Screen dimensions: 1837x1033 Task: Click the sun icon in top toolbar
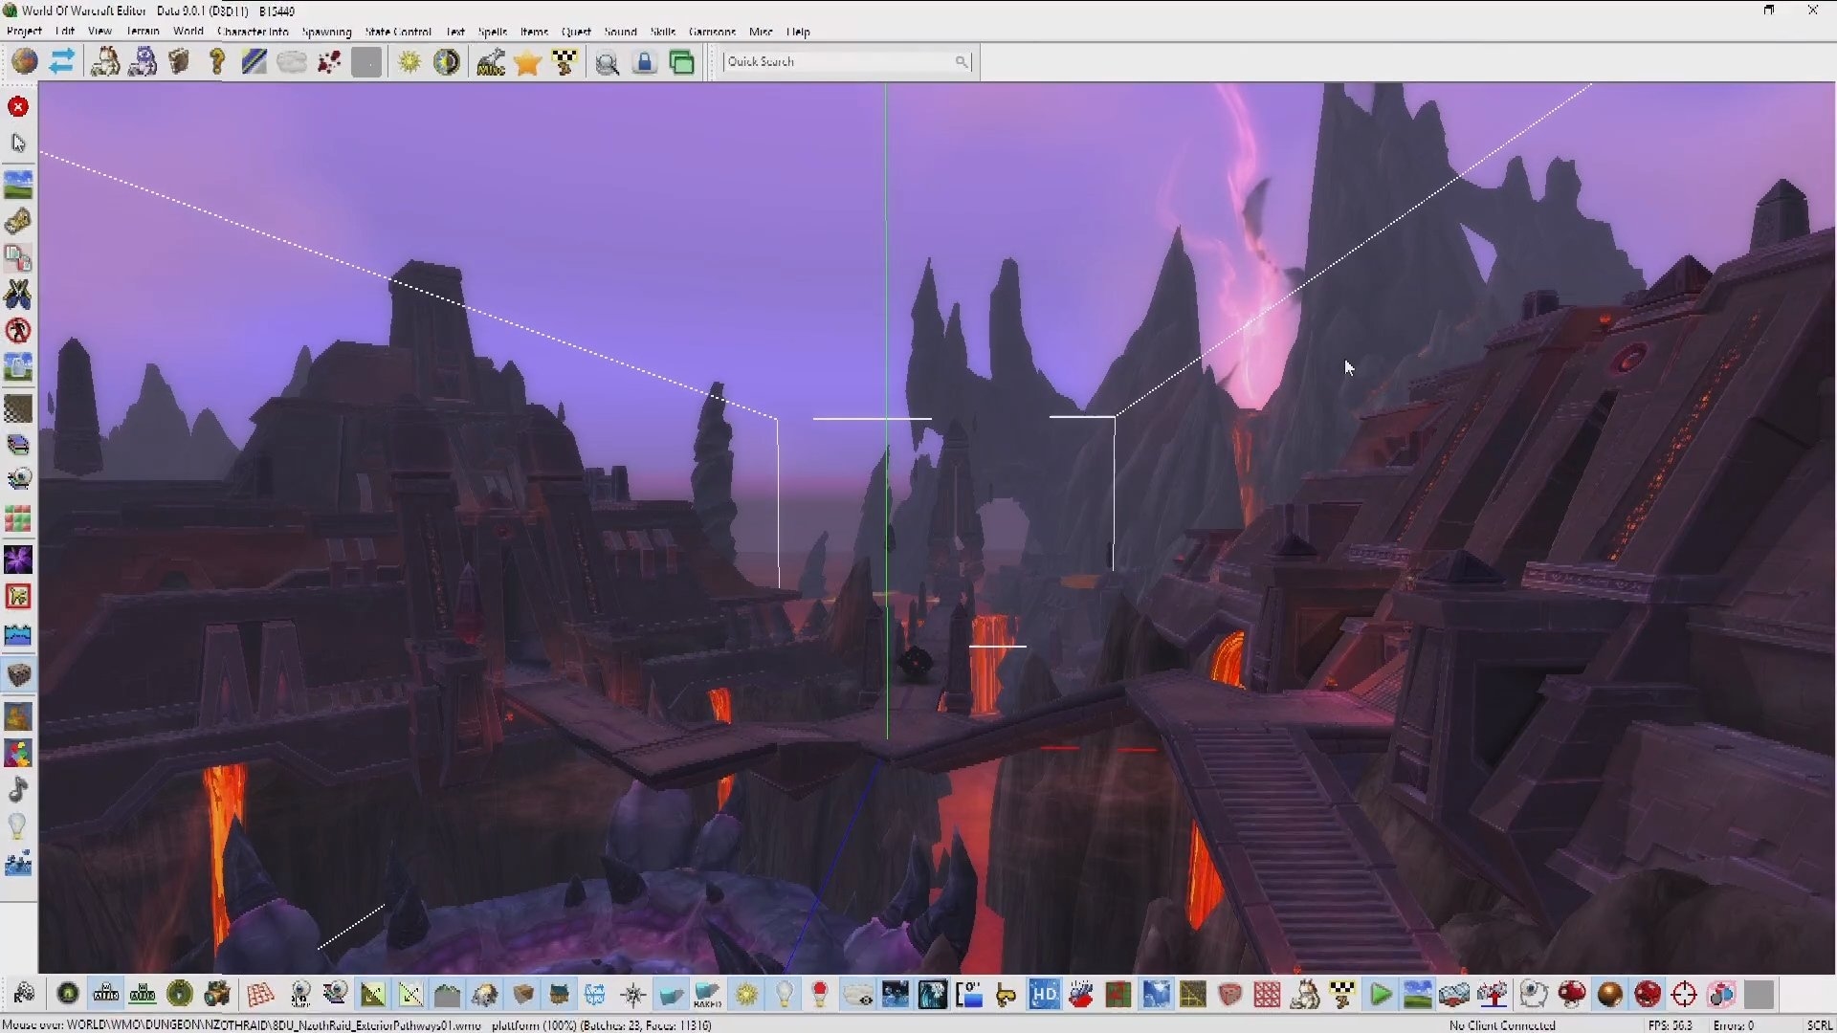[409, 62]
